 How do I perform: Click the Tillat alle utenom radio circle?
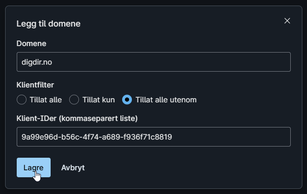pos(127,100)
